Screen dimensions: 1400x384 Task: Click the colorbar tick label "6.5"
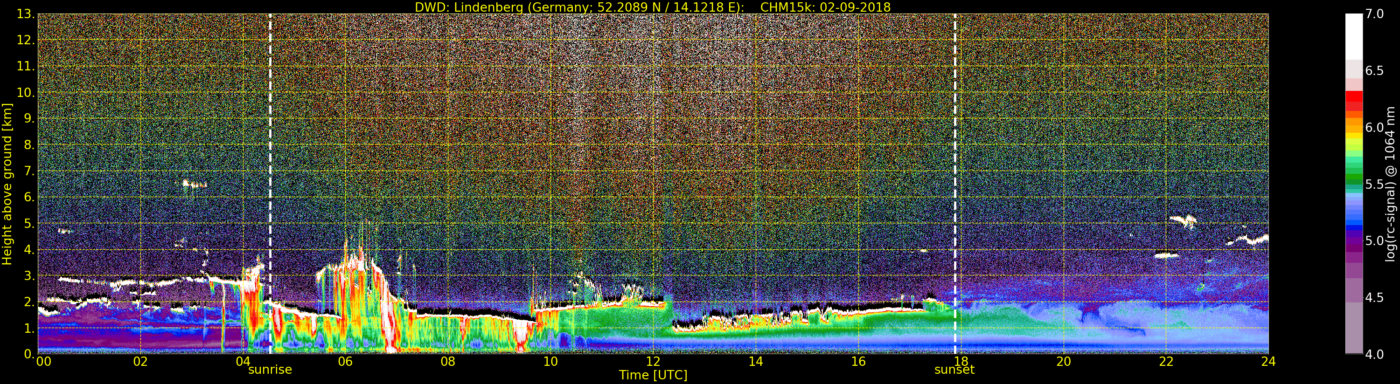click(x=1374, y=71)
